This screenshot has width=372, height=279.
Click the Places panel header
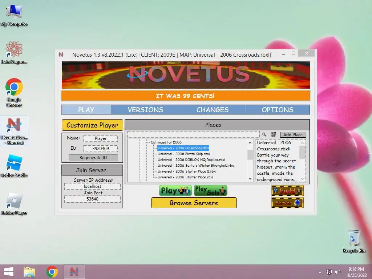pyautogui.click(x=217, y=125)
